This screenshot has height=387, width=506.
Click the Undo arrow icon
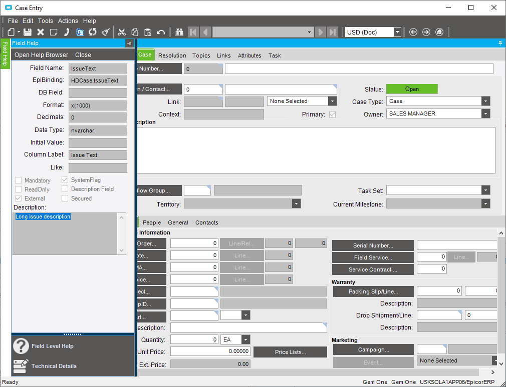(x=161, y=32)
